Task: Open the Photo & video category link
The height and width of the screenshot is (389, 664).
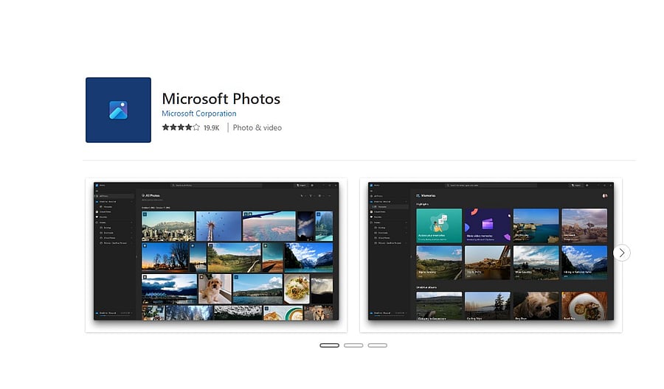Action: (x=257, y=127)
